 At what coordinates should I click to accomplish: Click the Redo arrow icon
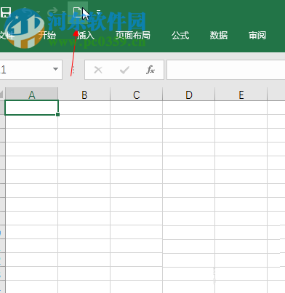(53, 12)
